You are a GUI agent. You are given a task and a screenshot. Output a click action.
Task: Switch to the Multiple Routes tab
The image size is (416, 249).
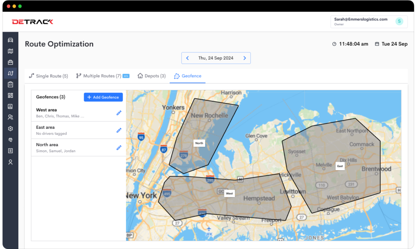[102, 76]
